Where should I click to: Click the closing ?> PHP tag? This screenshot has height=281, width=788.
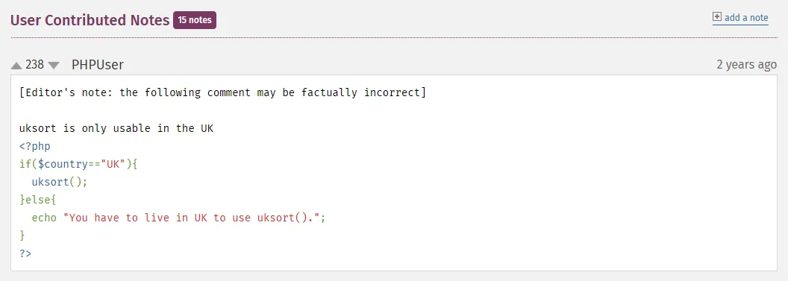[25, 253]
